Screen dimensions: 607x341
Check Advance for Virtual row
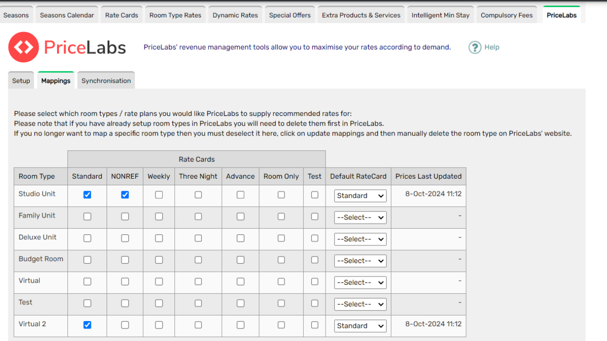240,282
